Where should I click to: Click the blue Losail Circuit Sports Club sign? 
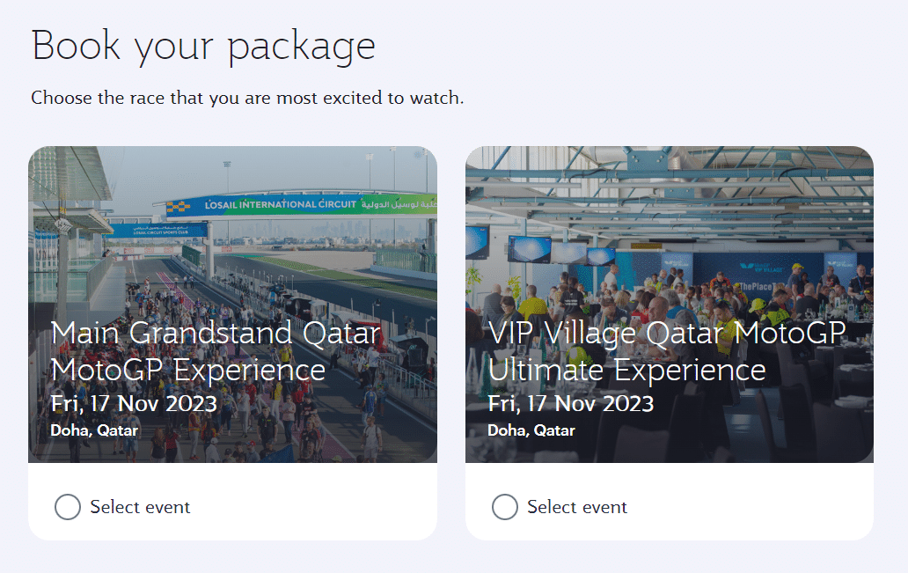click(x=157, y=230)
